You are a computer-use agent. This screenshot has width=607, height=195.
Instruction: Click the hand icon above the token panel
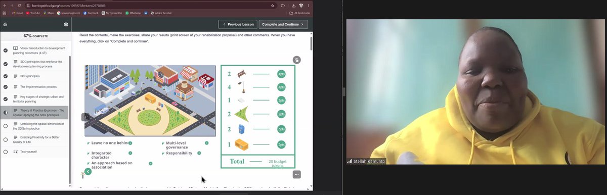297,60
